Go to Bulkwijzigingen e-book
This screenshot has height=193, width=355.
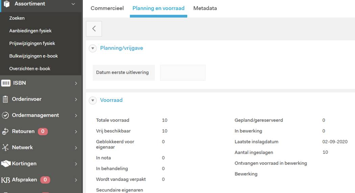coord(33,56)
